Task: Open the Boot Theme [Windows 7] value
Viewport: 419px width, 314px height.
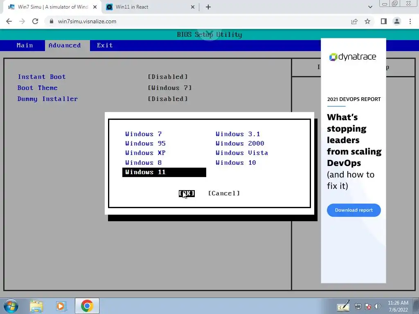Action: pyautogui.click(x=170, y=88)
